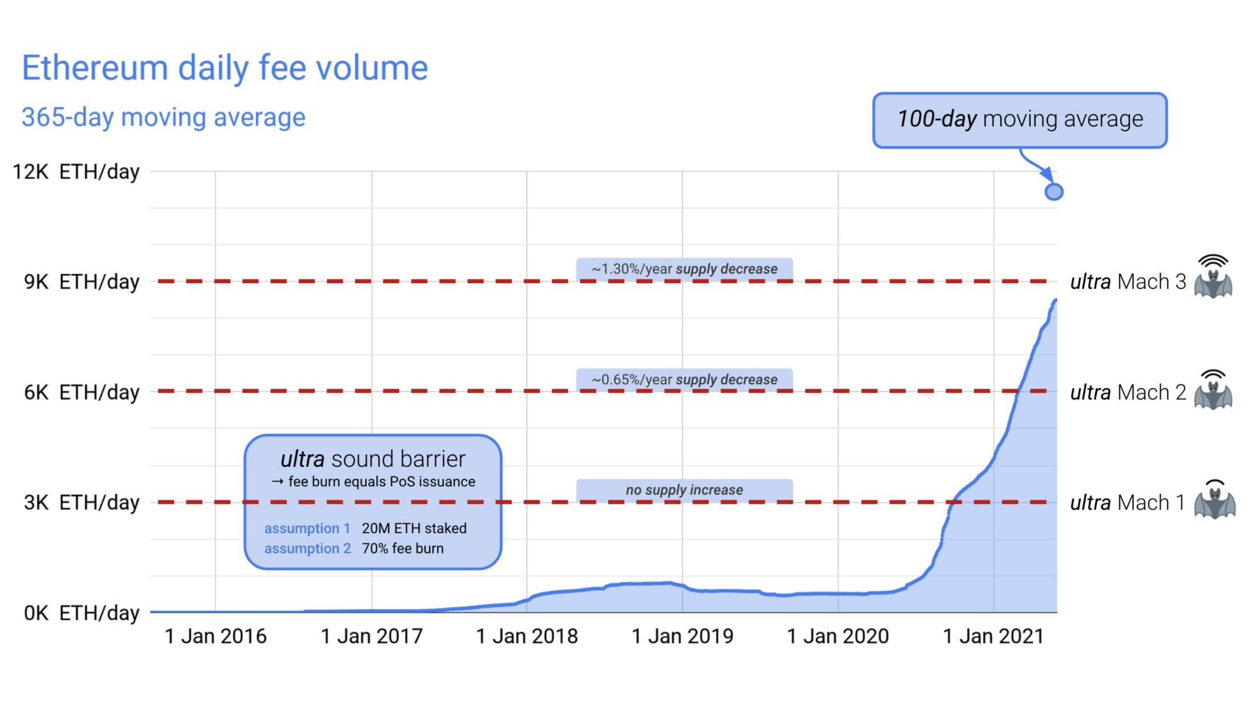Viewport: 1259px width, 701px height.
Task: Click the 1 Jan 2021 axis label
Action: 993,636
